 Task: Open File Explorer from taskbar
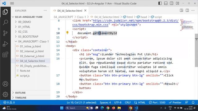coord(119,108)
